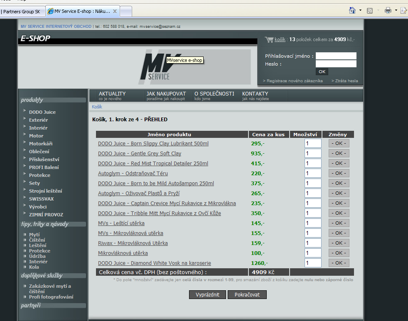
Task: Open the KONTAKTY menu item
Action: 255,96
